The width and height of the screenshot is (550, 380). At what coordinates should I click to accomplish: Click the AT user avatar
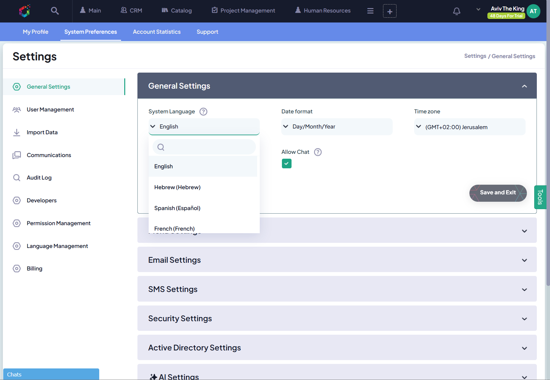tap(533, 11)
